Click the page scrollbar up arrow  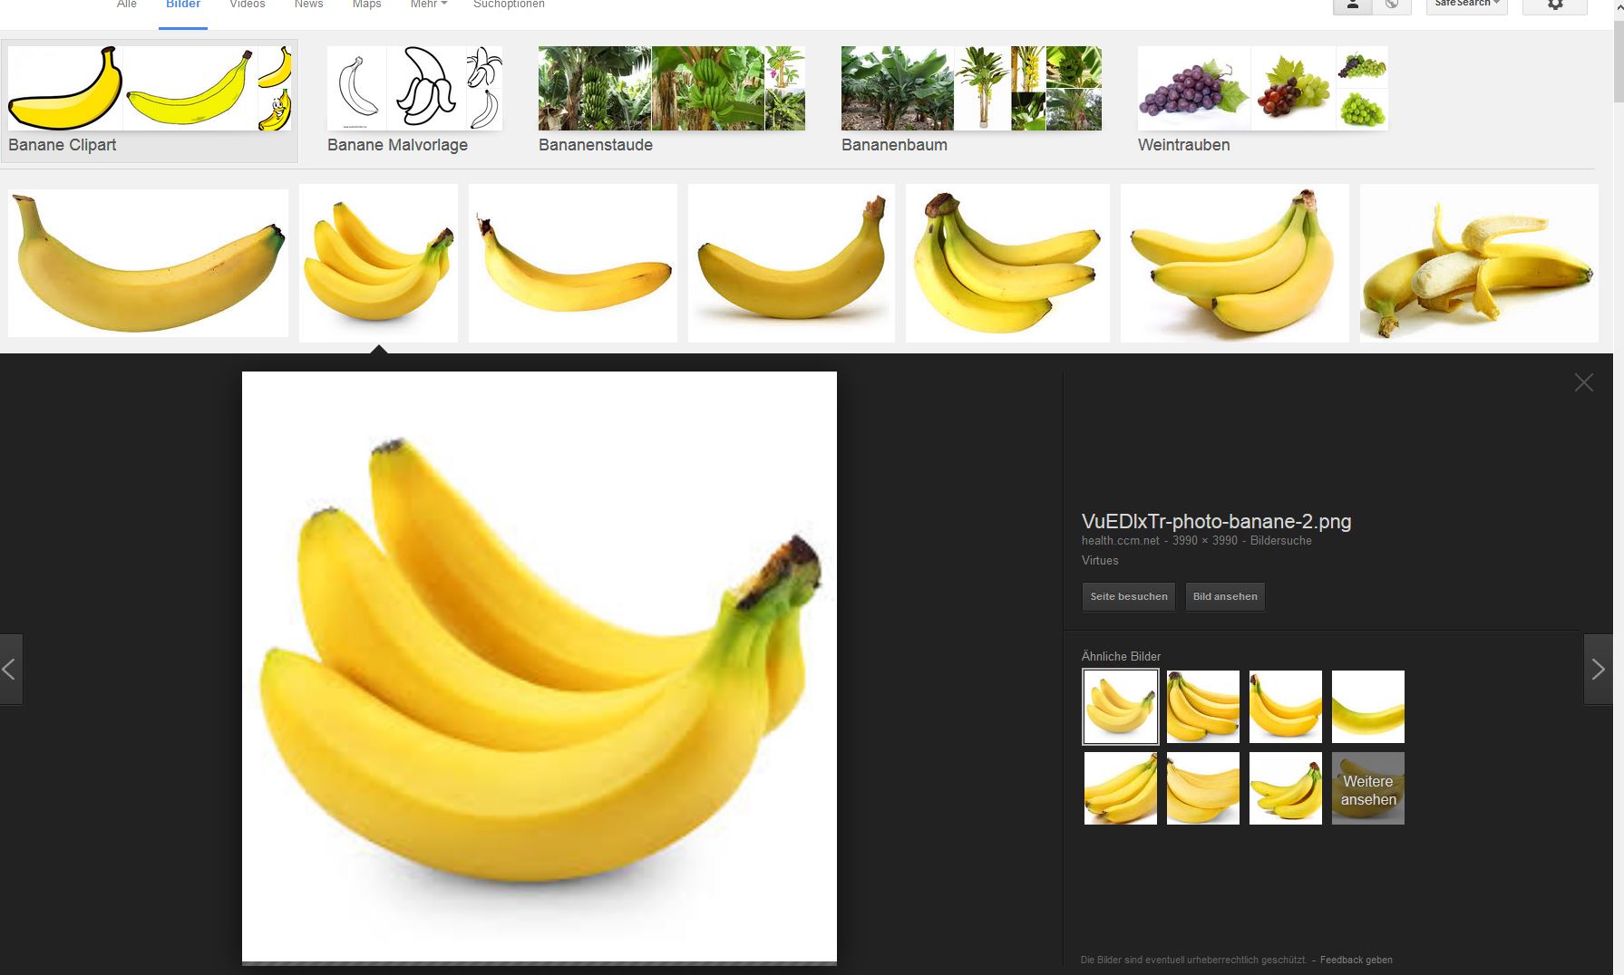1619,7
